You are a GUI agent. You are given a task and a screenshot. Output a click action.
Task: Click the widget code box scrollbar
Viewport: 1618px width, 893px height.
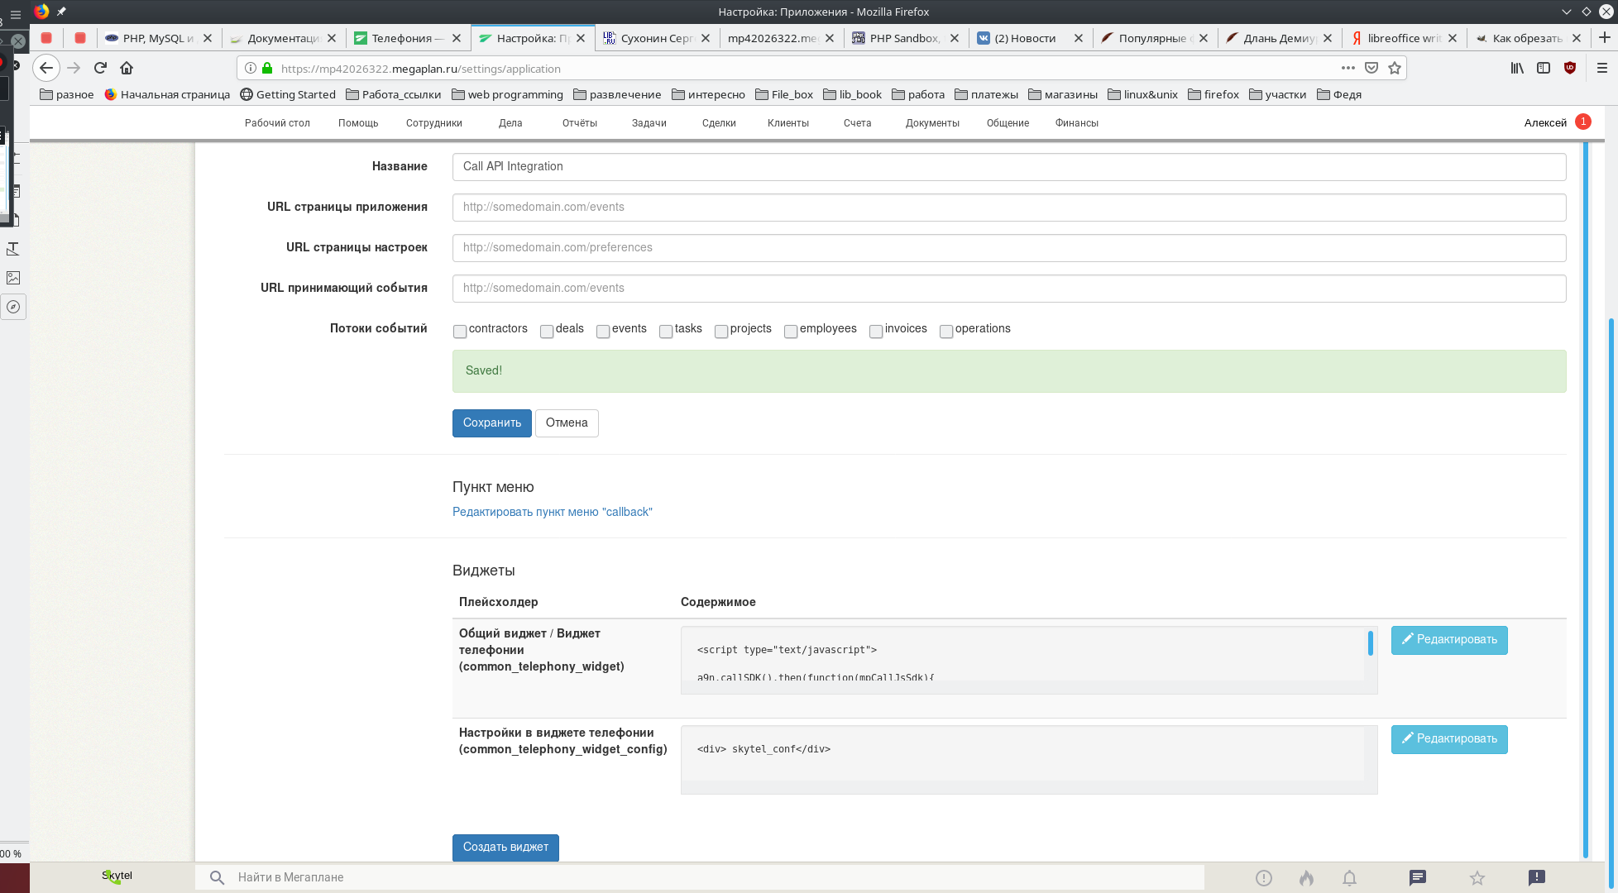(x=1370, y=643)
